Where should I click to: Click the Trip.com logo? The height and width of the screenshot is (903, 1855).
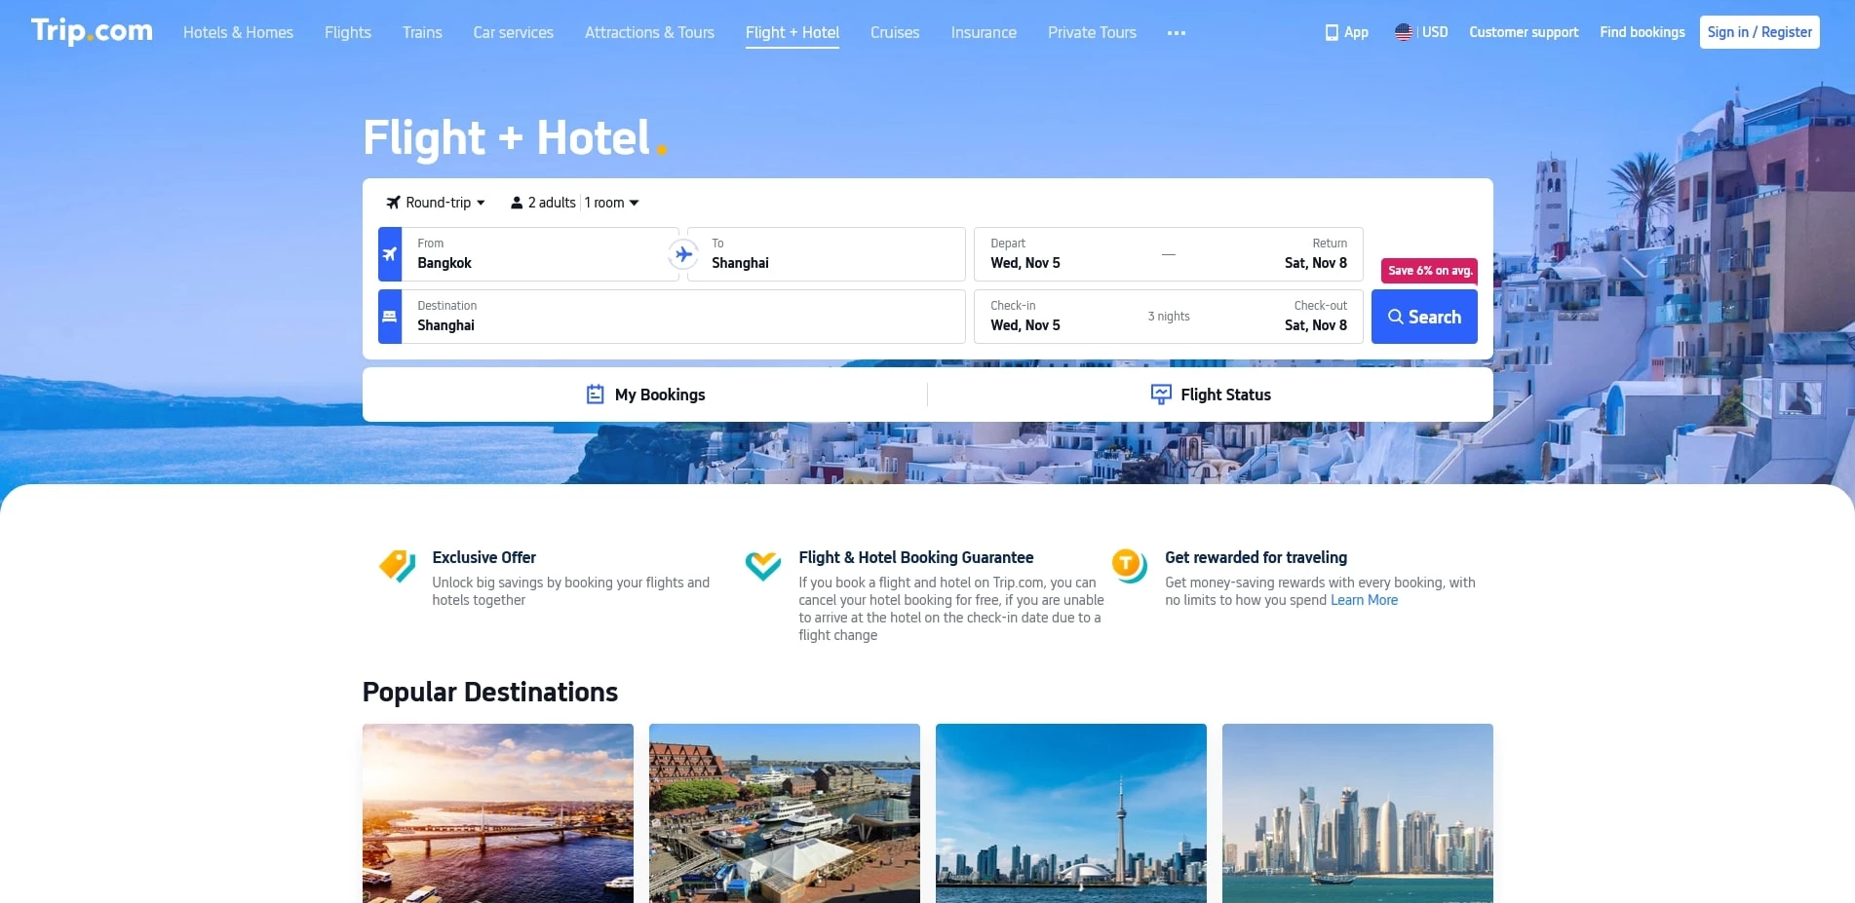tap(92, 31)
